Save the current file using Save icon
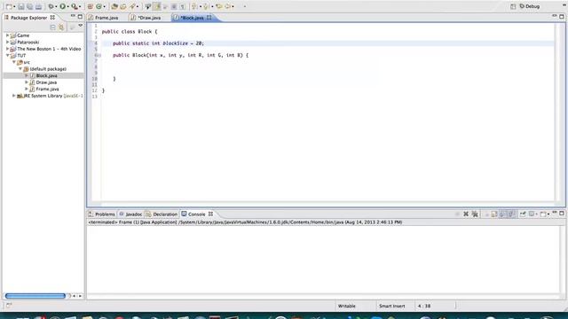 tap(21, 6)
